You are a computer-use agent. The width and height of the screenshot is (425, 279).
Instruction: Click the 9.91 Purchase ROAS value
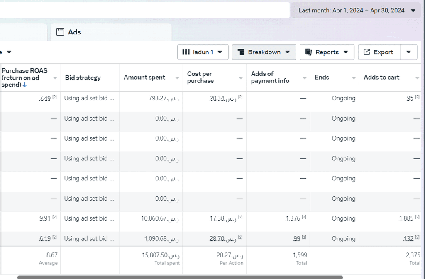tap(45, 218)
